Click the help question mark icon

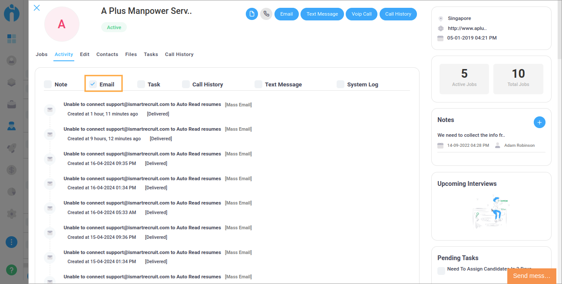[x=12, y=270]
